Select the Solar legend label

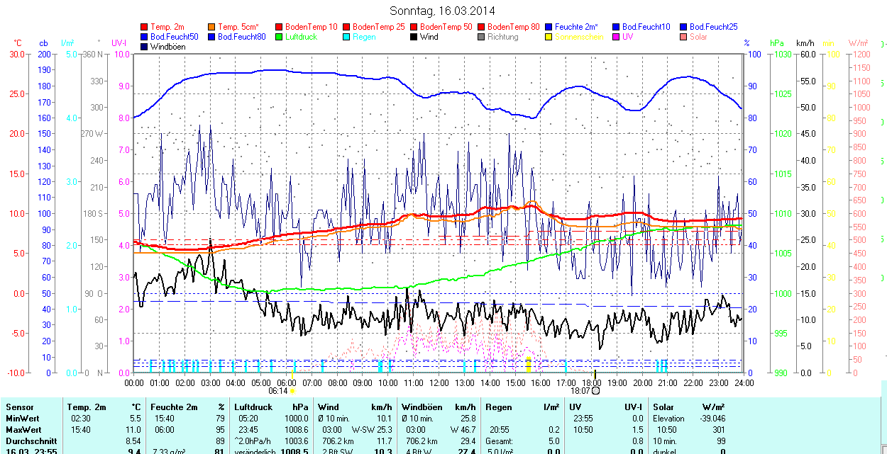pyautogui.click(x=698, y=37)
